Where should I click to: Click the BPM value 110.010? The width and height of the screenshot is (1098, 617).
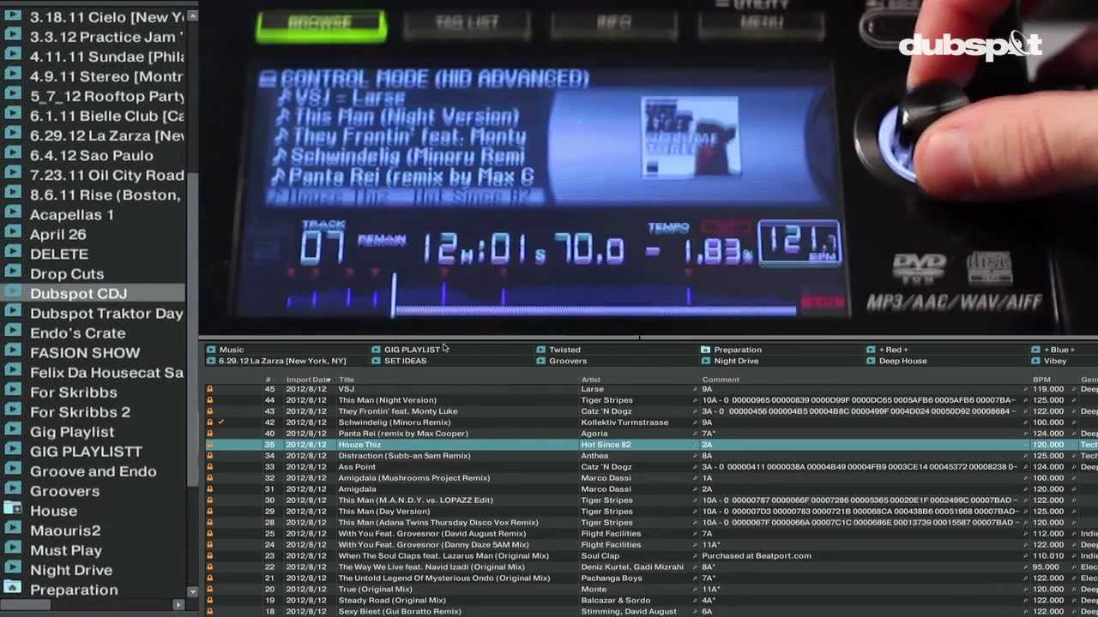click(1048, 556)
